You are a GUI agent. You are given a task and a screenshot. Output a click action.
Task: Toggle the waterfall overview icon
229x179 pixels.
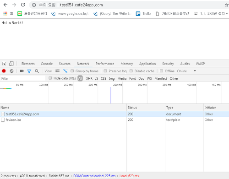tap(65, 71)
